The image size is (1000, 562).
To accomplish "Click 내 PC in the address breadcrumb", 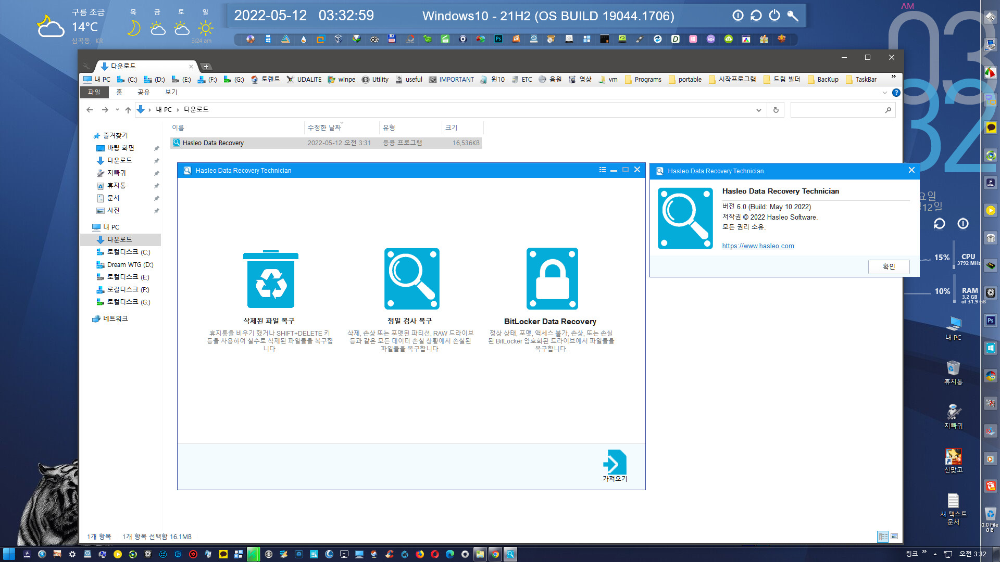I will [x=164, y=110].
